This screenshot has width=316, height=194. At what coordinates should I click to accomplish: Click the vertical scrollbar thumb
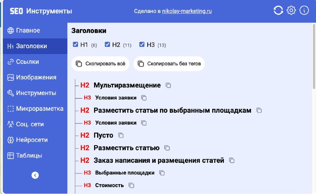pos(314,56)
